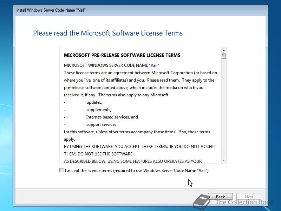Click the "for this software, unless other terms" line

pos(137,132)
